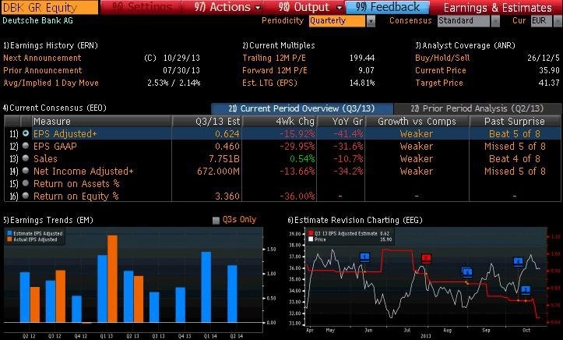563x340 pixels.
Task: Open the 98) Output menu
Action: click(310, 7)
